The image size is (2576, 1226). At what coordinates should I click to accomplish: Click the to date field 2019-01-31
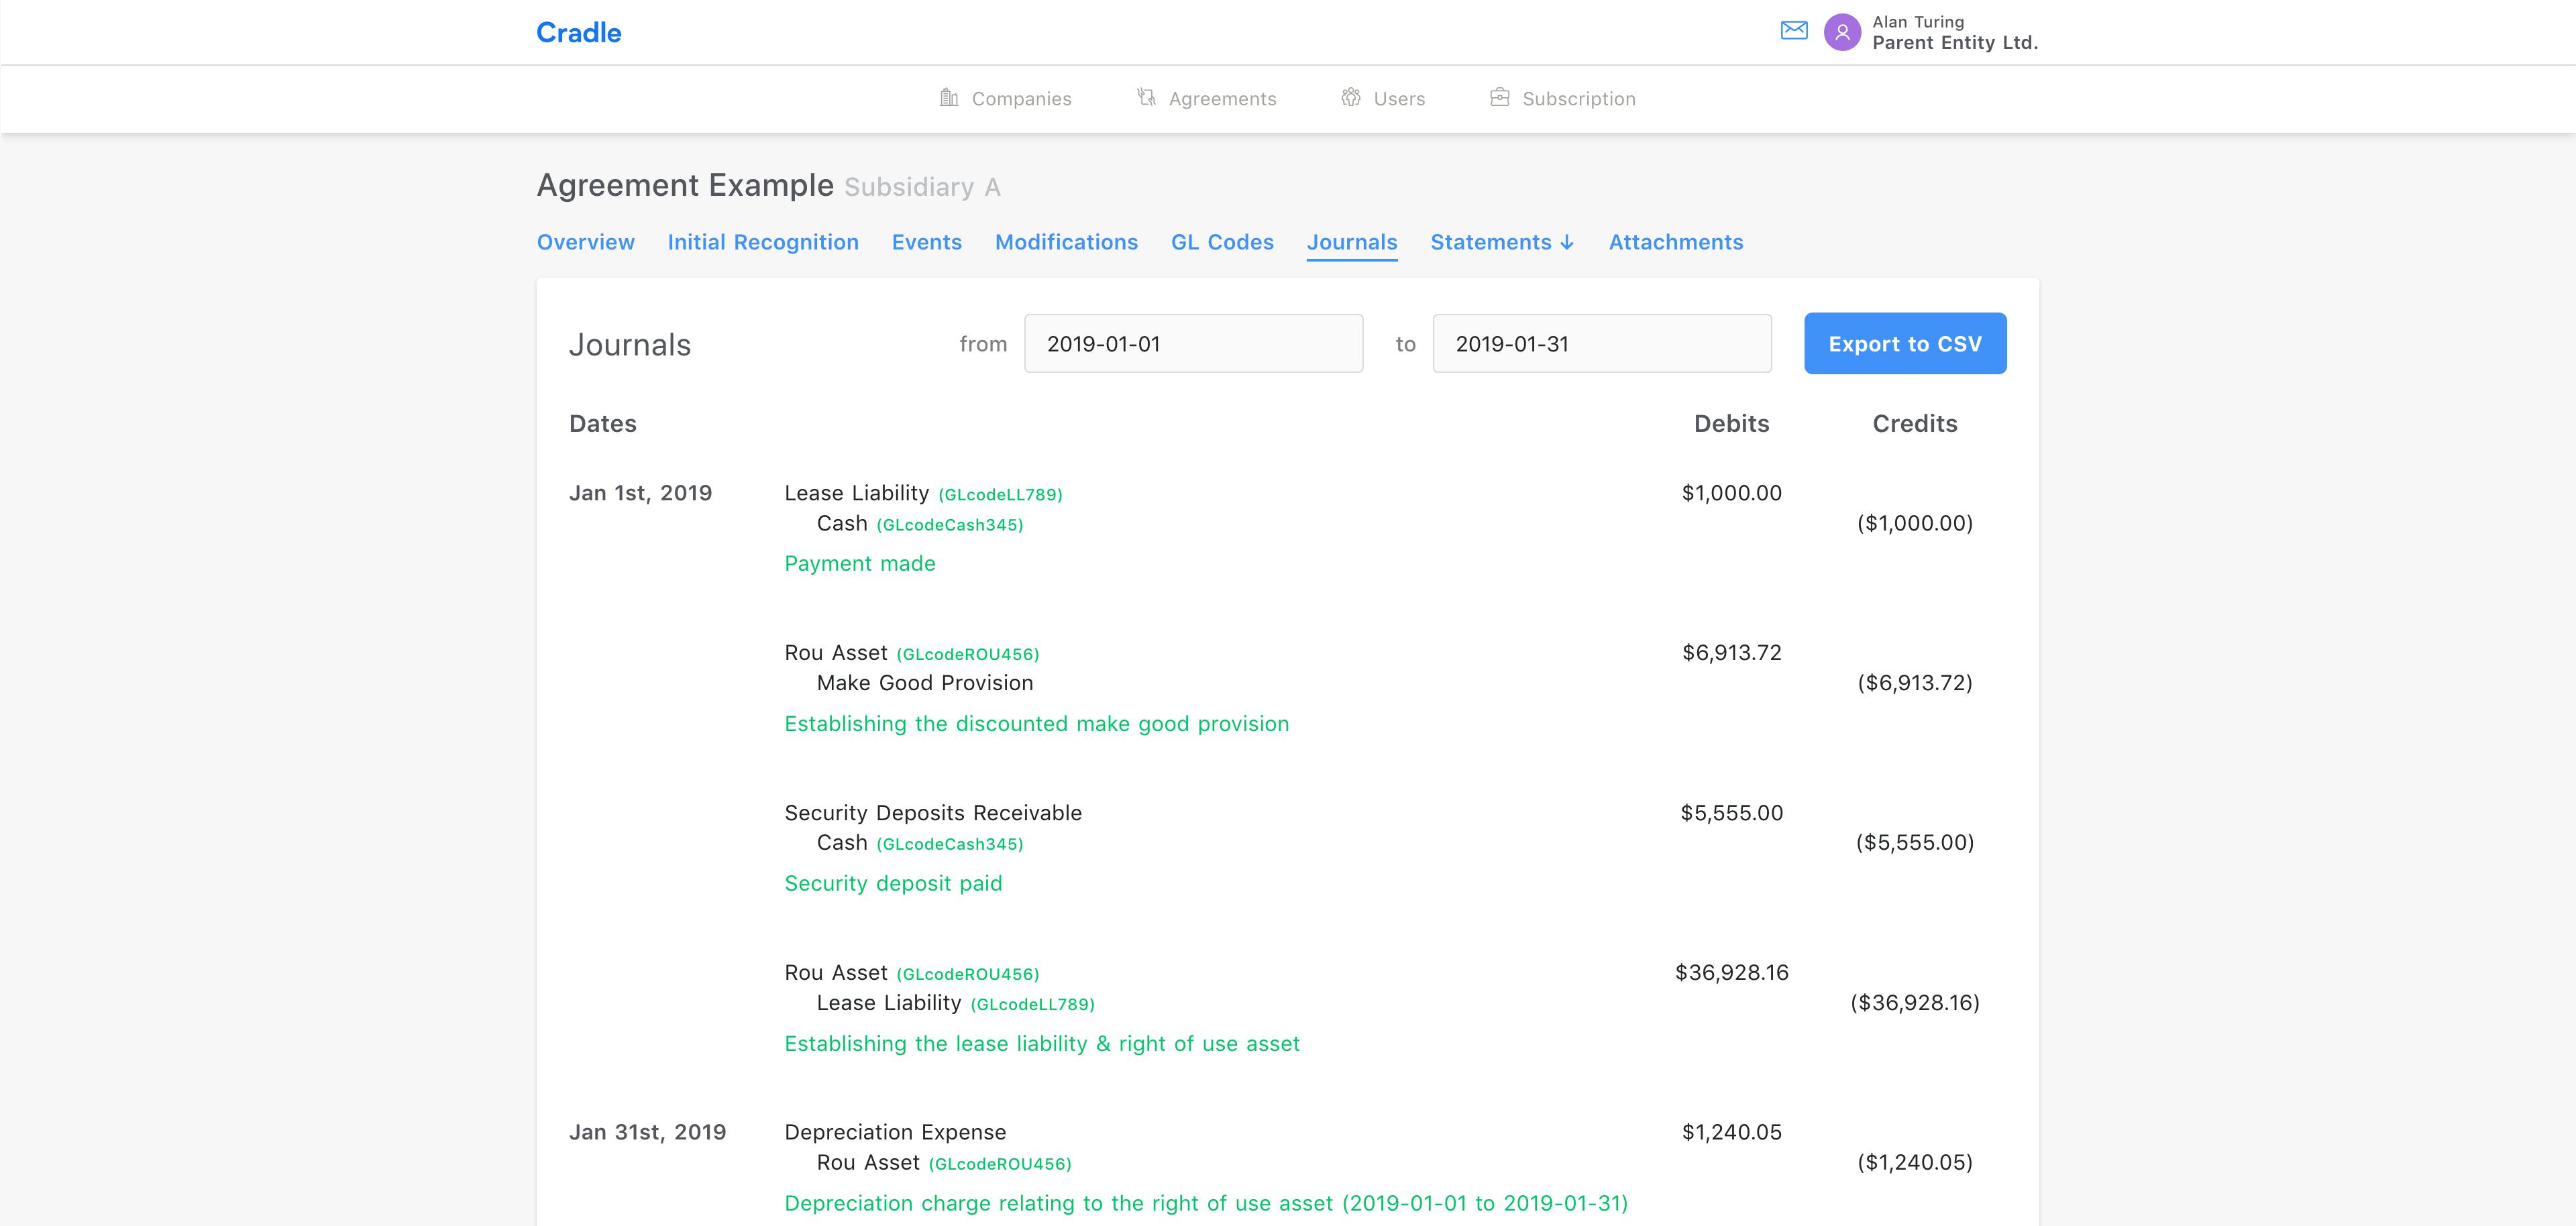pyautogui.click(x=1602, y=344)
